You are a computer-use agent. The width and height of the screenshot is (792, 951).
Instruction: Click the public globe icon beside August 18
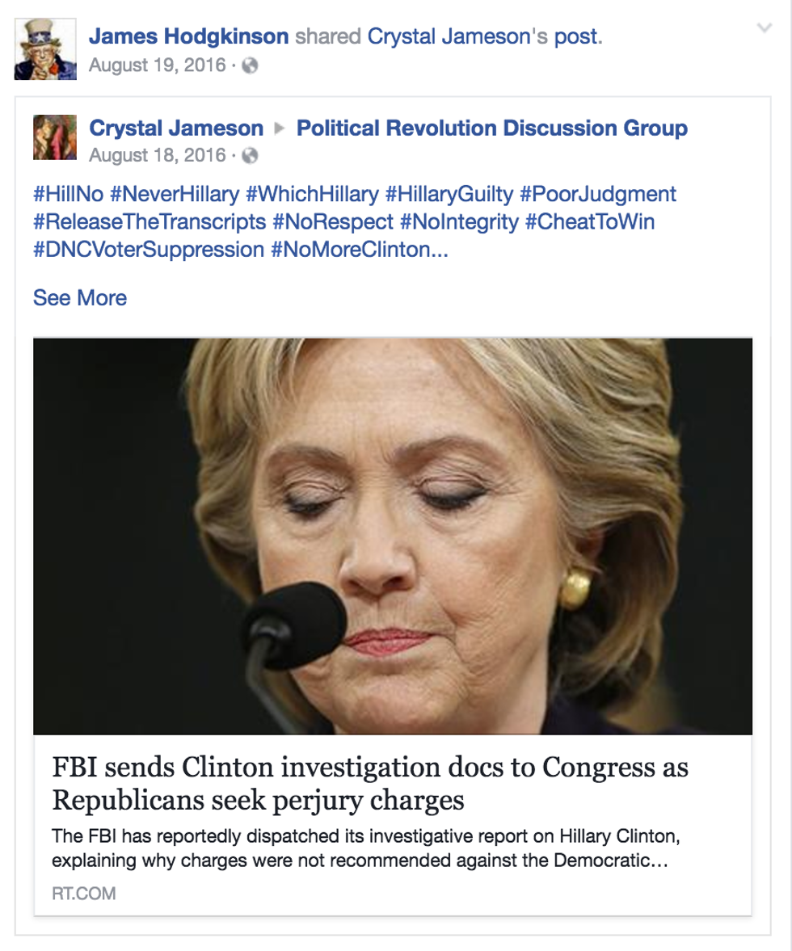point(250,156)
